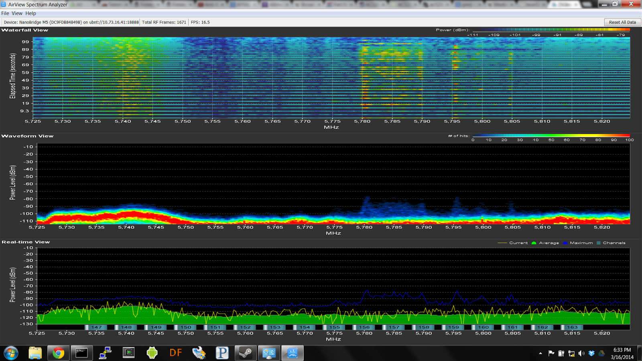The height and width of the screenshot is (361, 642).
Task: Click the Dropbox tray icon
Action: pos(591,353)
